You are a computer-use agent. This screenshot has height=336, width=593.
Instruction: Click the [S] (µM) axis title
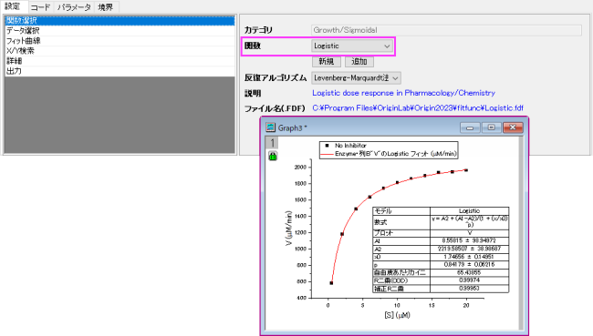pos(397,315)
